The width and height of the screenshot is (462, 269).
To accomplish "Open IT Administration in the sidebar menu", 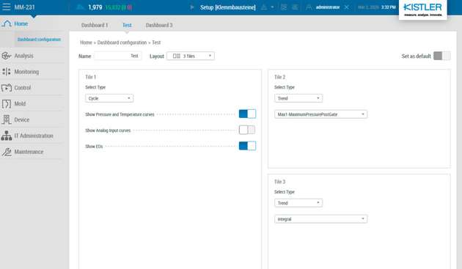I will (x=34, y=136).
